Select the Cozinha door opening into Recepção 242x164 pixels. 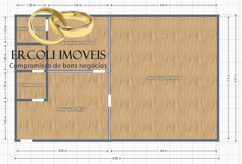coord(38,100)
